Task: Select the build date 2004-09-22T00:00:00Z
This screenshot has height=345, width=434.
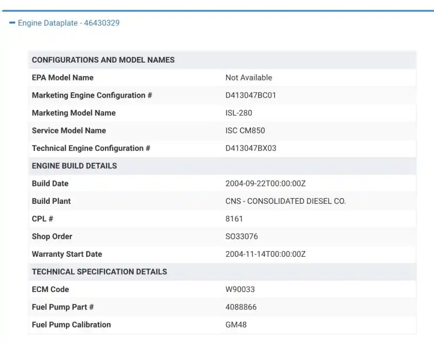Action: coord(266,183)
